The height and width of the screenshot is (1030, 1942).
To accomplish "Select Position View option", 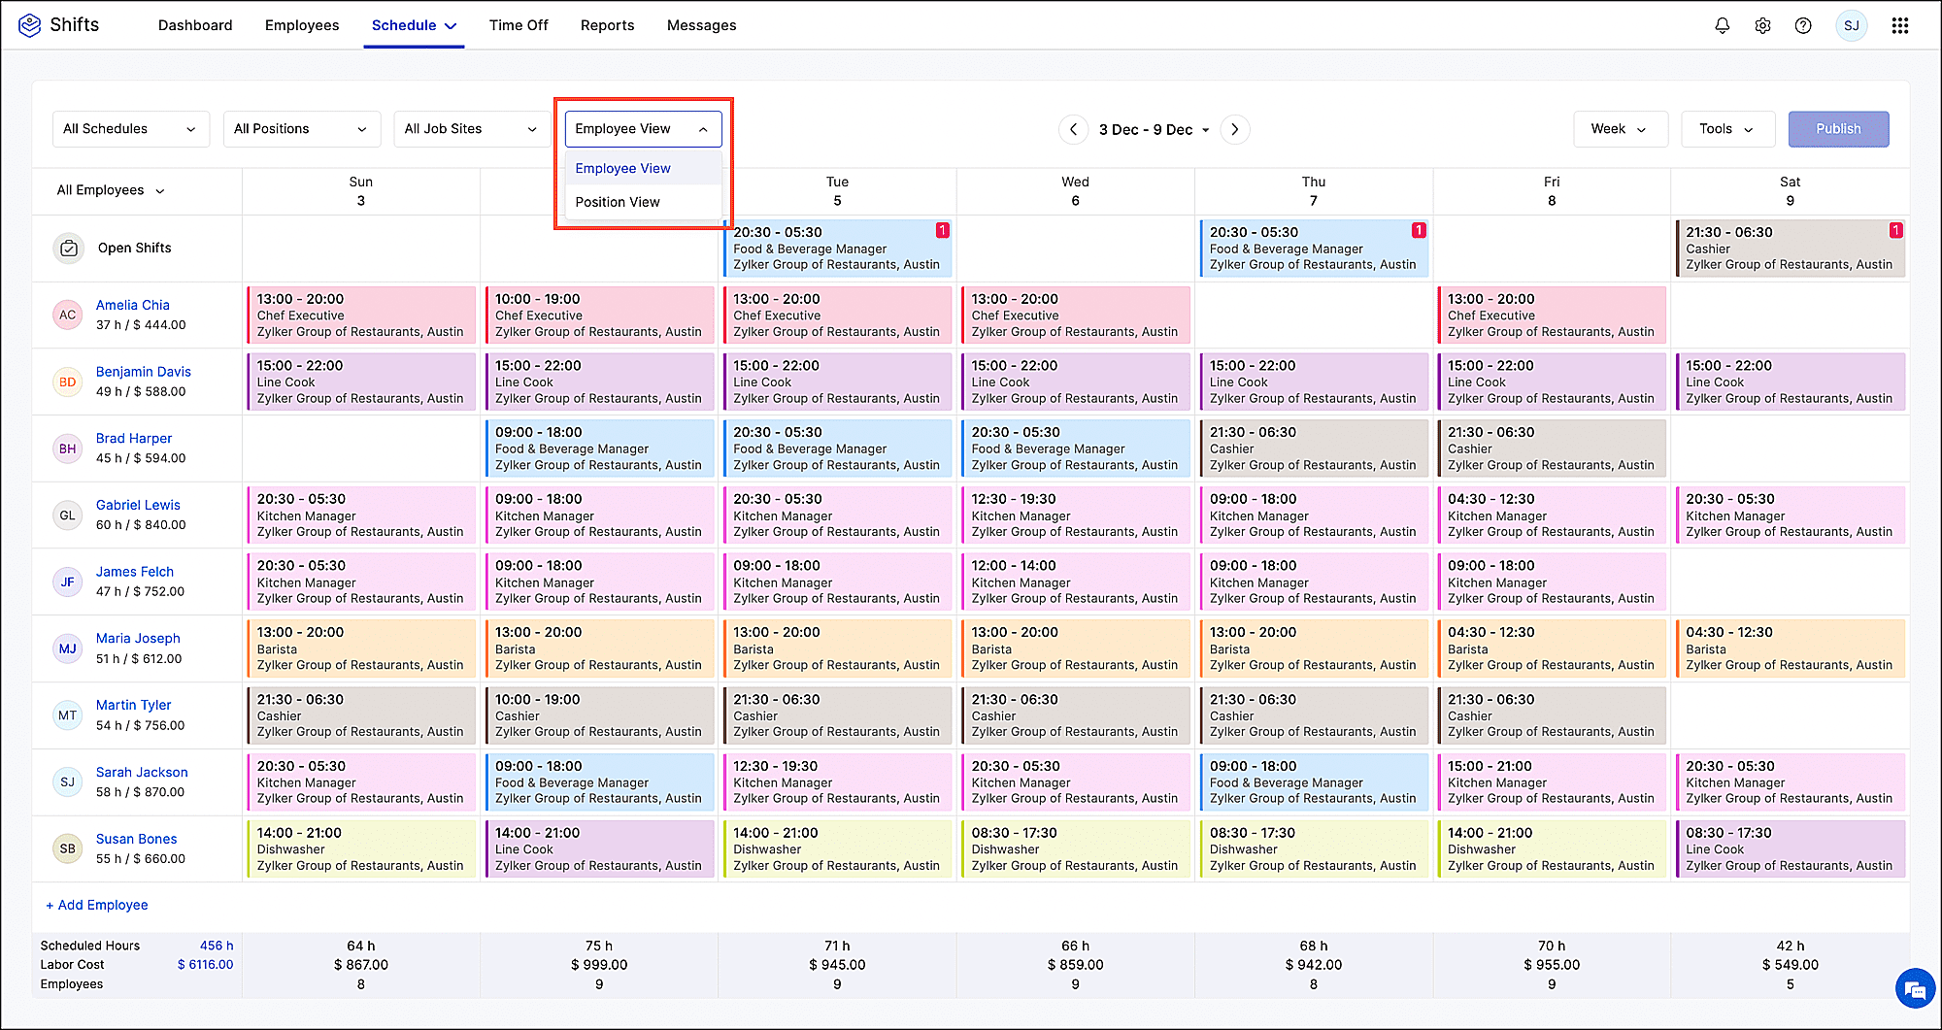I will click(x=643, y=202).
